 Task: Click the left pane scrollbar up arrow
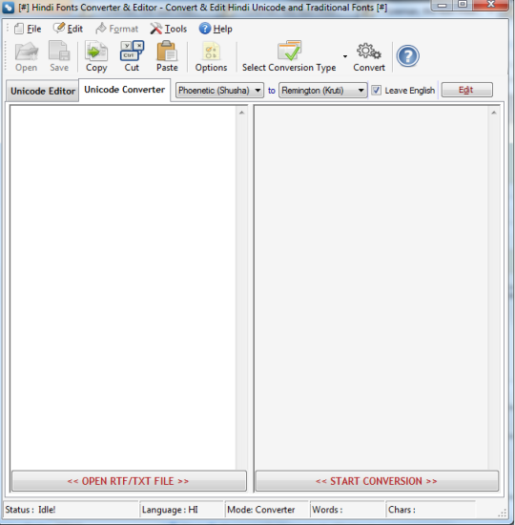242,113
